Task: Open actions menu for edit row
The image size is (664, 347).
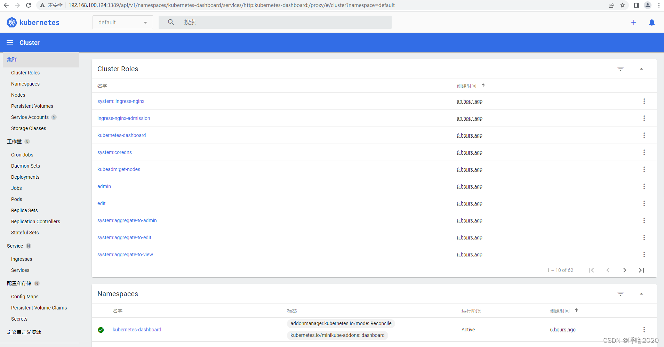Action: 644,203
